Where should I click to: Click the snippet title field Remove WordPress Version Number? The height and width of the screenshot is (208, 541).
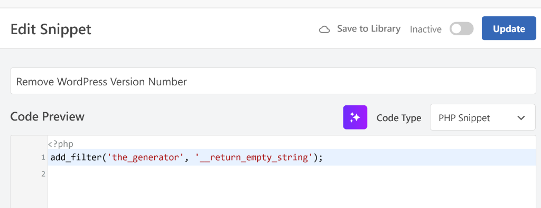(273, 81)
